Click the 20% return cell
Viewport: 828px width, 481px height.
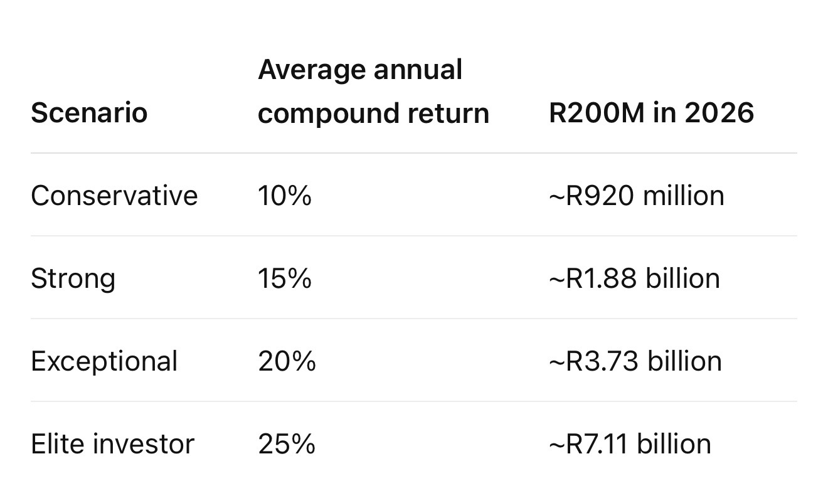click(287, 361)
